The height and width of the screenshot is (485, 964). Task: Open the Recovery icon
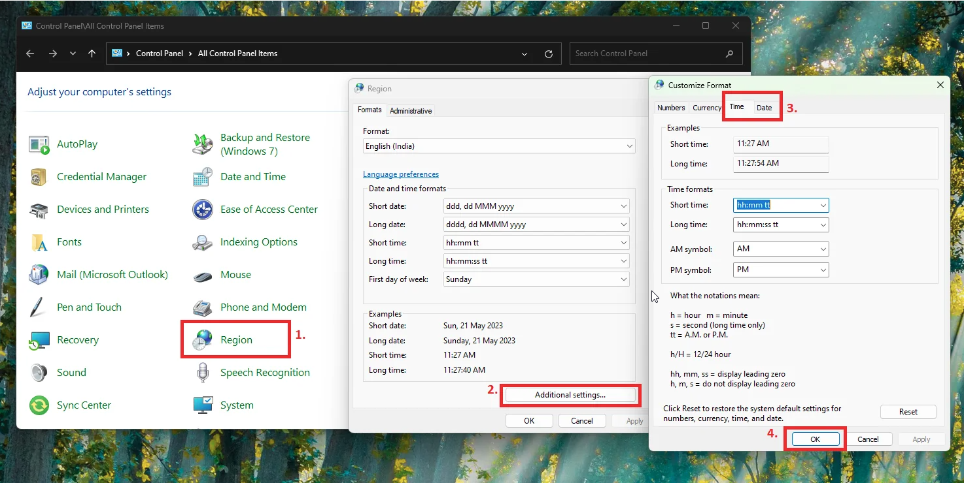(39, 340)
